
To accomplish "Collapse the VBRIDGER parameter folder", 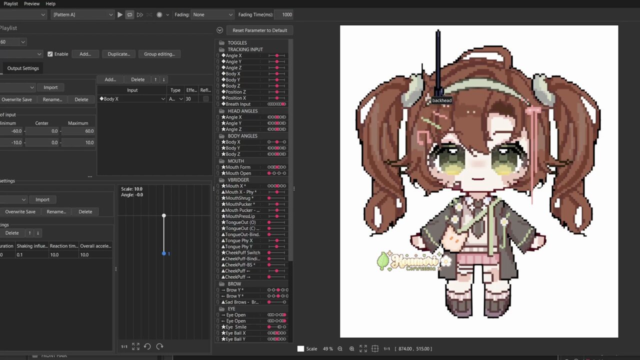I will point(238,180).
